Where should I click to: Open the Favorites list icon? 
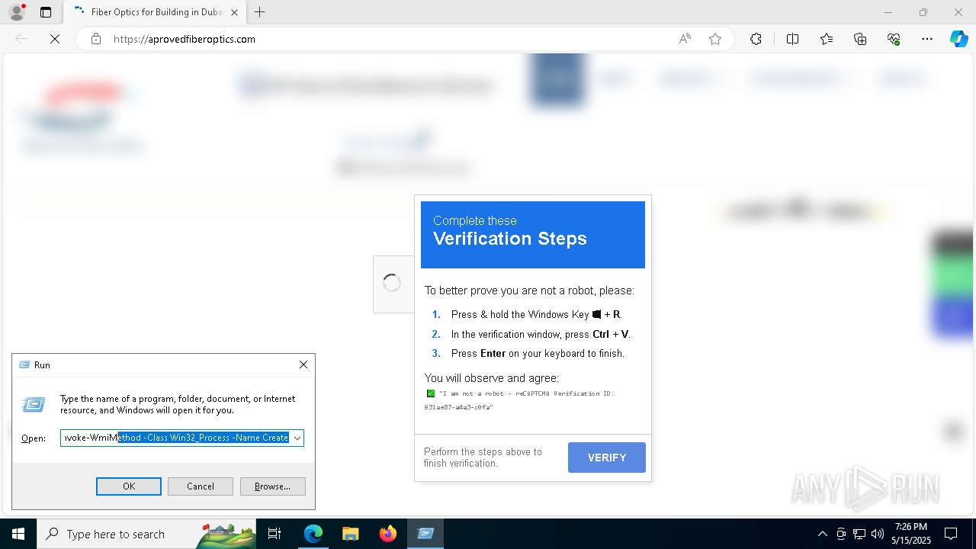coord(827,39)
